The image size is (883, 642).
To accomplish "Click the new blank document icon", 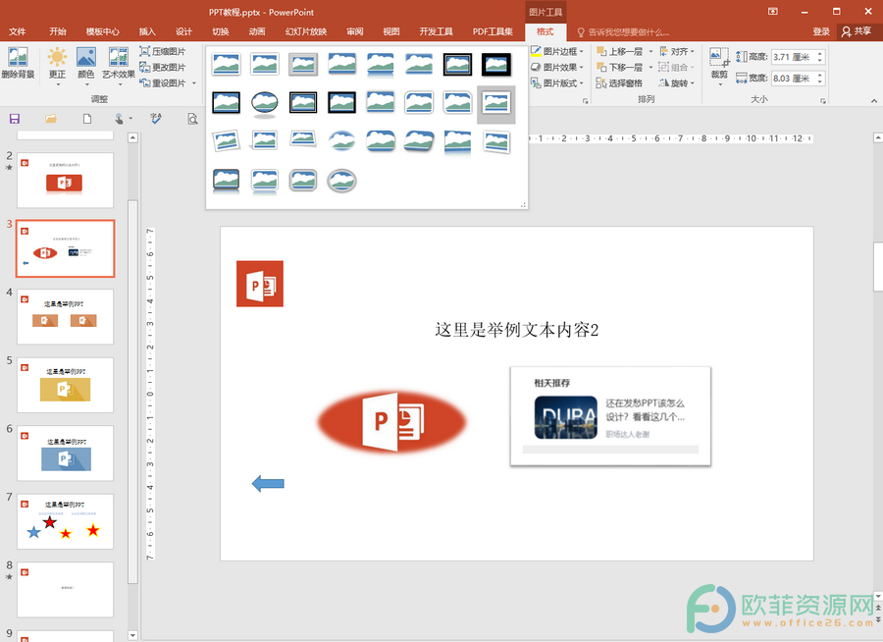I will click(x=86, y=119).
